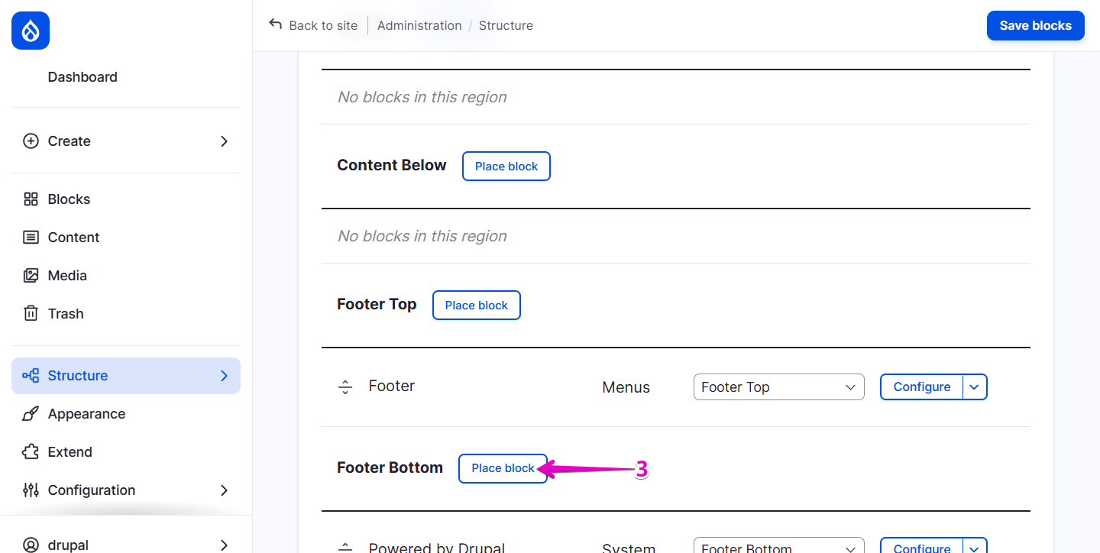Expand the Configure button's dropdown arrow

click(x=975, y=386)
